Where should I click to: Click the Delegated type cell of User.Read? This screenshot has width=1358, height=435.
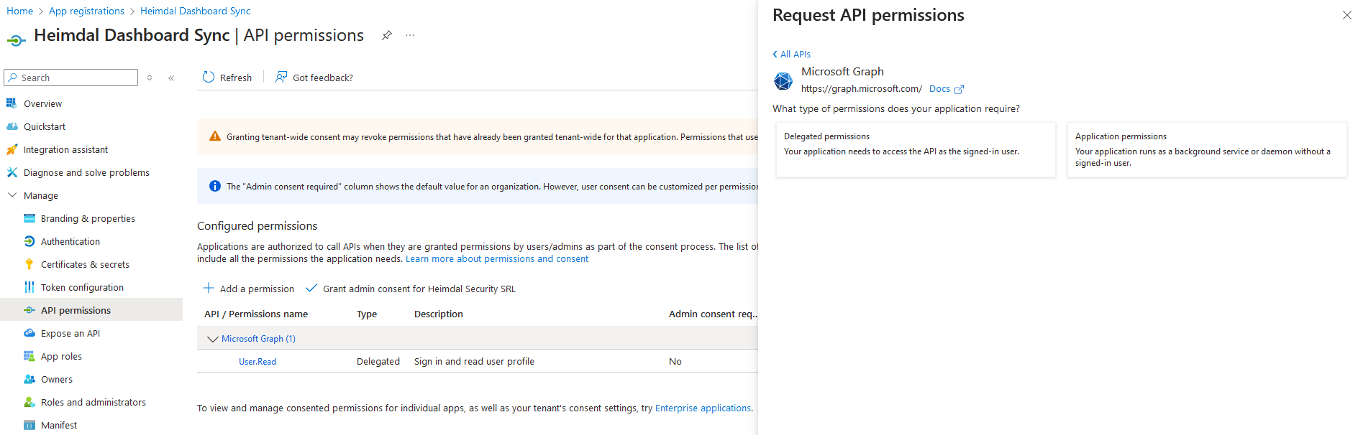tap(378, 361)
